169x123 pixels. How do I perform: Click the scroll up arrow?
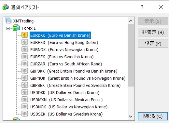131,21
